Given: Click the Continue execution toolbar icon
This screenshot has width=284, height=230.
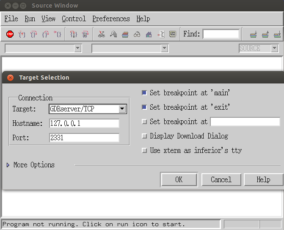Looking at the screenshot, I should pyautogui.click(x=58, y=34).
